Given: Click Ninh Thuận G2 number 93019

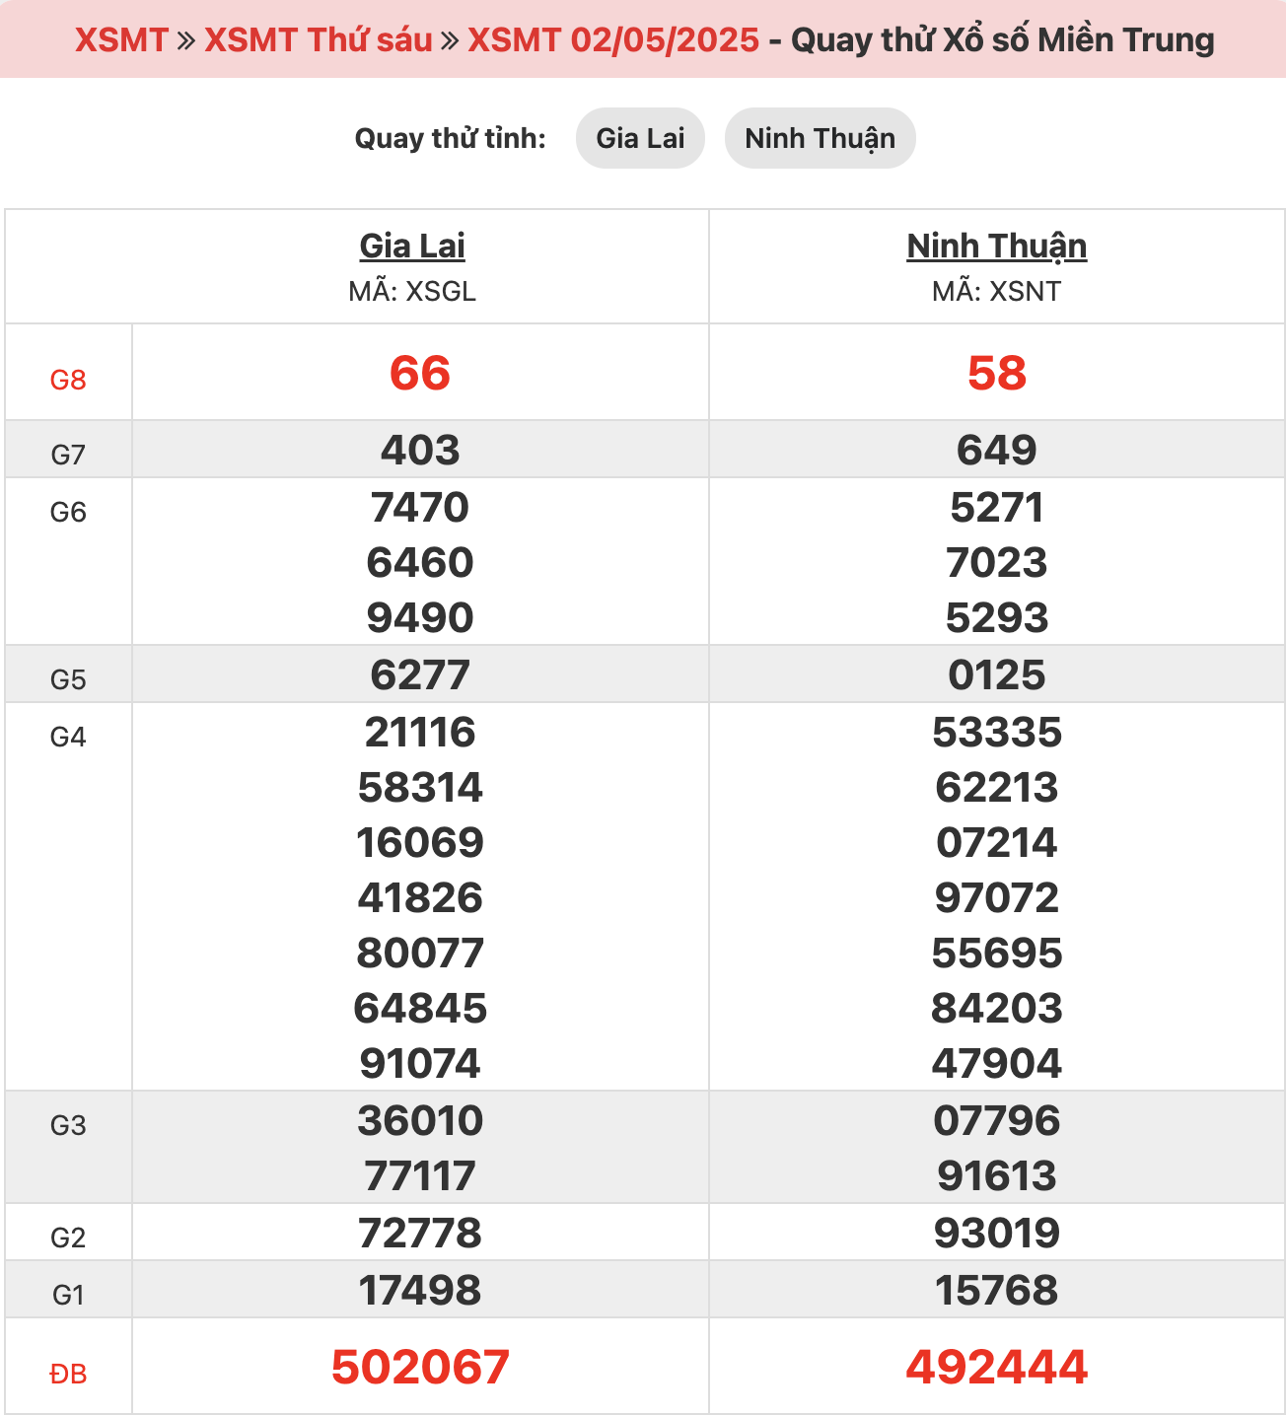Looking at the screenshot, I should pos(996,1234).
